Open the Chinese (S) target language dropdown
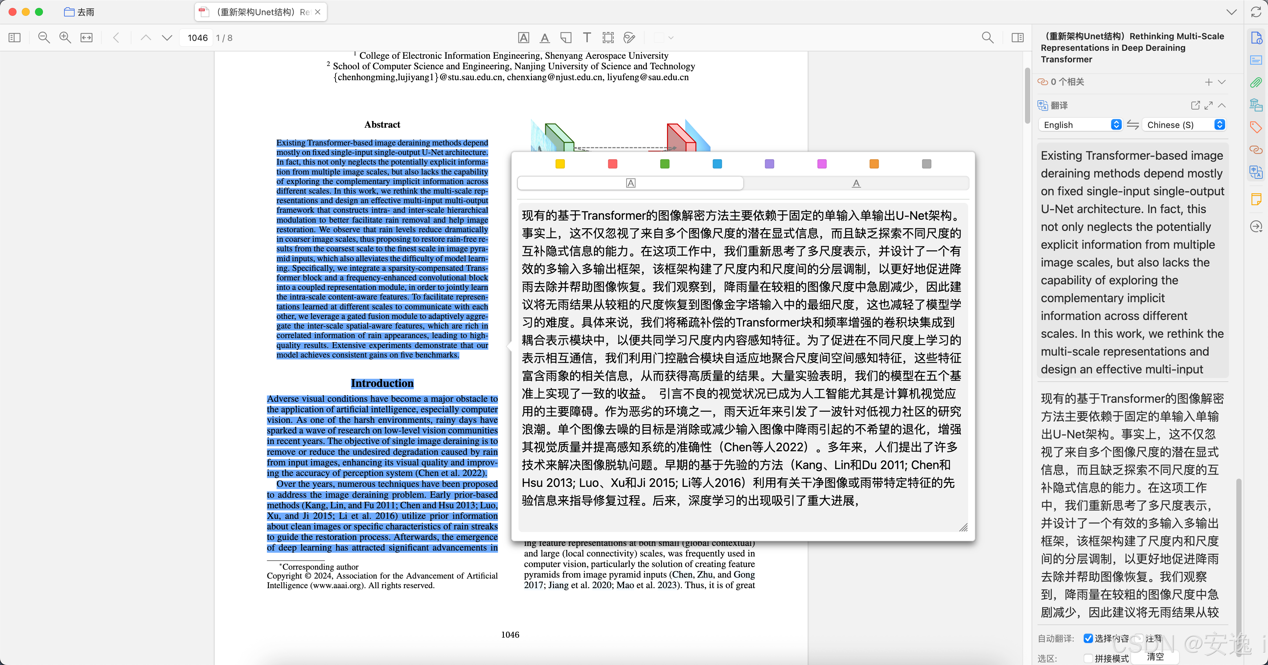 point(1184,125)
